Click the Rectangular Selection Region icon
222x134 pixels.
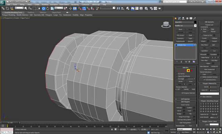[x=34, y=8]
